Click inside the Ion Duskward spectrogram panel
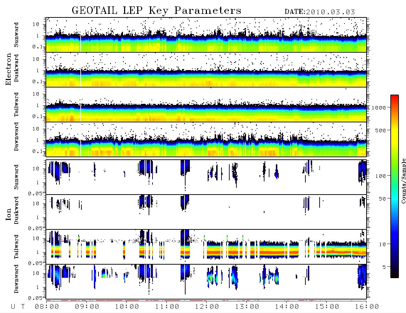 (x=206, y=212)
